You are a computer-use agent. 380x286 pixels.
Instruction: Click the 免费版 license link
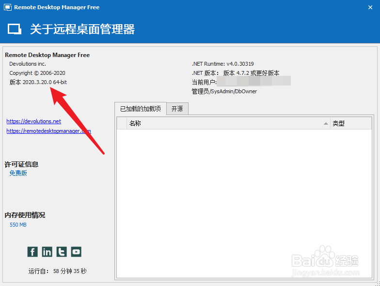[18, 173]
